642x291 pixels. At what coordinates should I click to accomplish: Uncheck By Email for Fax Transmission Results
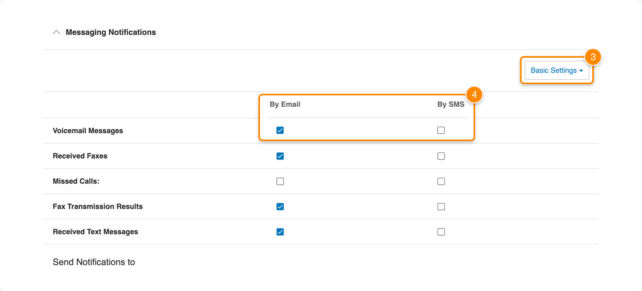[280, 206]
